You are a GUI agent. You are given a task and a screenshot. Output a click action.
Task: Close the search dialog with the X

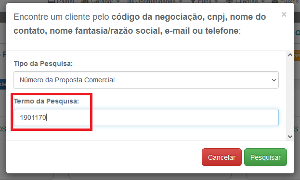point(284,14)
